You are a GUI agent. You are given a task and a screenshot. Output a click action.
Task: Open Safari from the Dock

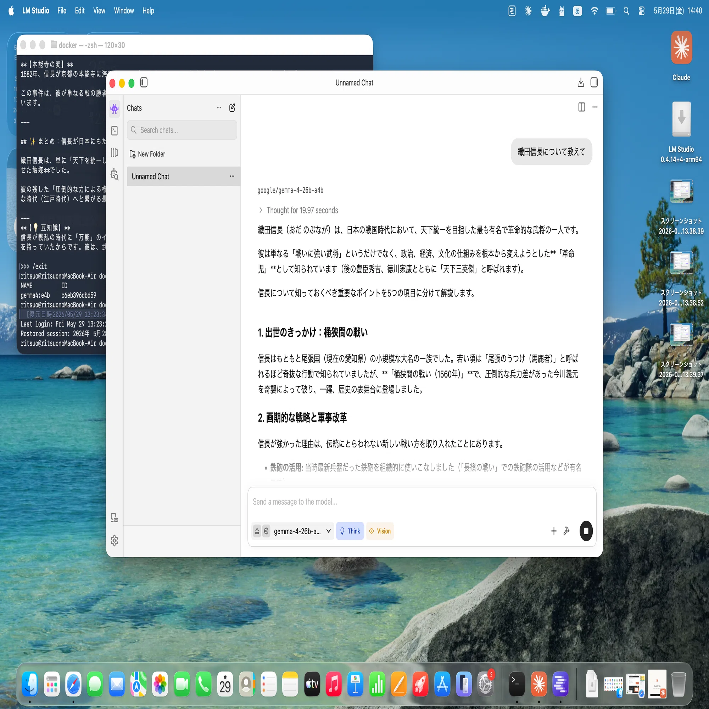[73, 684]
